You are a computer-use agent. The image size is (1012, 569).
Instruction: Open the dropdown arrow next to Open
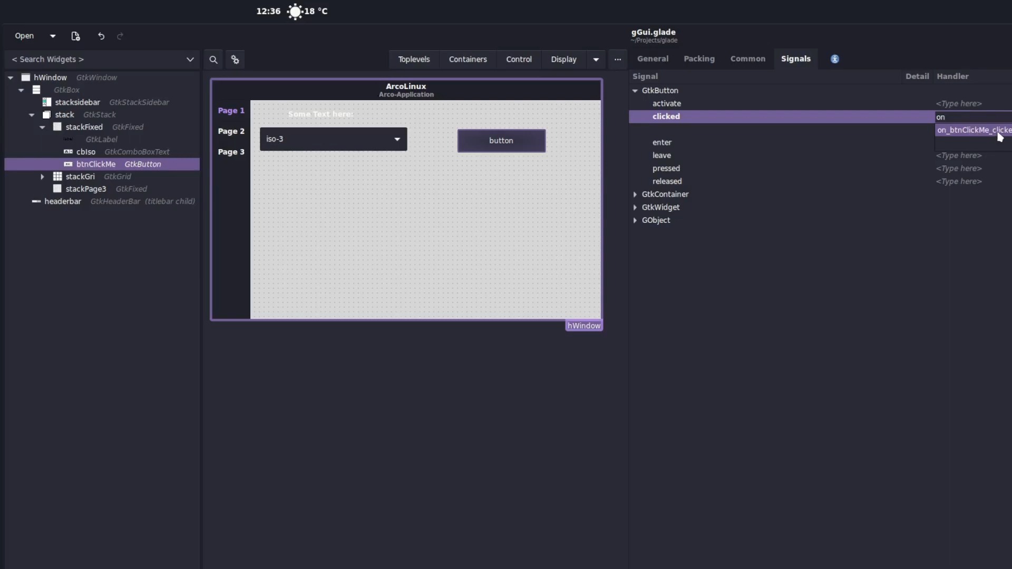(x=53, y=36)
